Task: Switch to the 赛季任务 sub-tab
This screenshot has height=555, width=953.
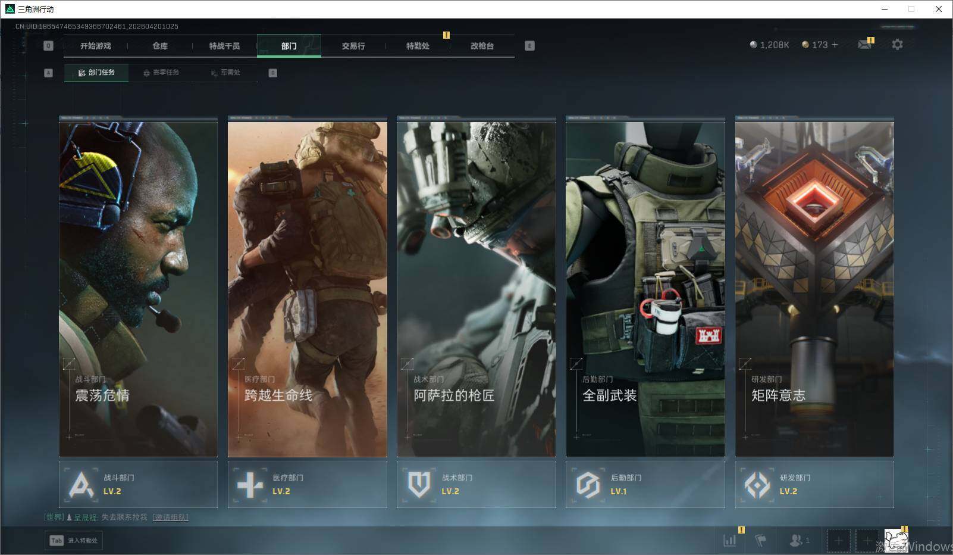Action: pos(161,73)
